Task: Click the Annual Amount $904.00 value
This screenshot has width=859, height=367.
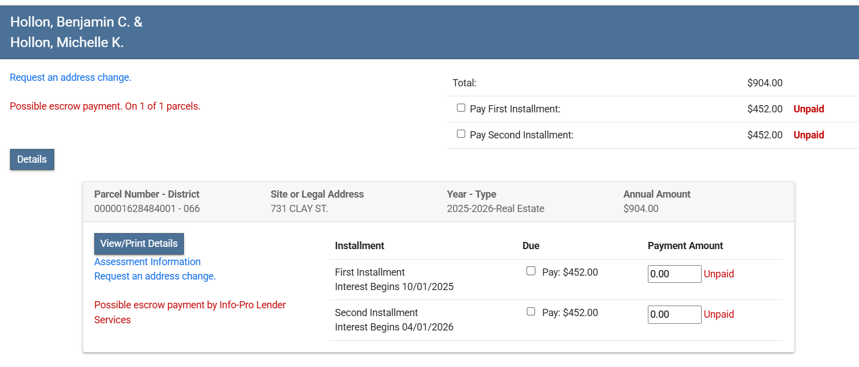Action: (x=641, y=209)
